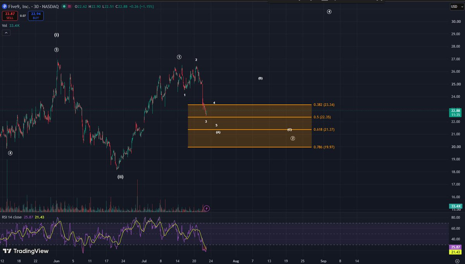Click the 27.00 price axis label
Image resolution: width=465 pixels, height=264 pixels.
[456, 59]
